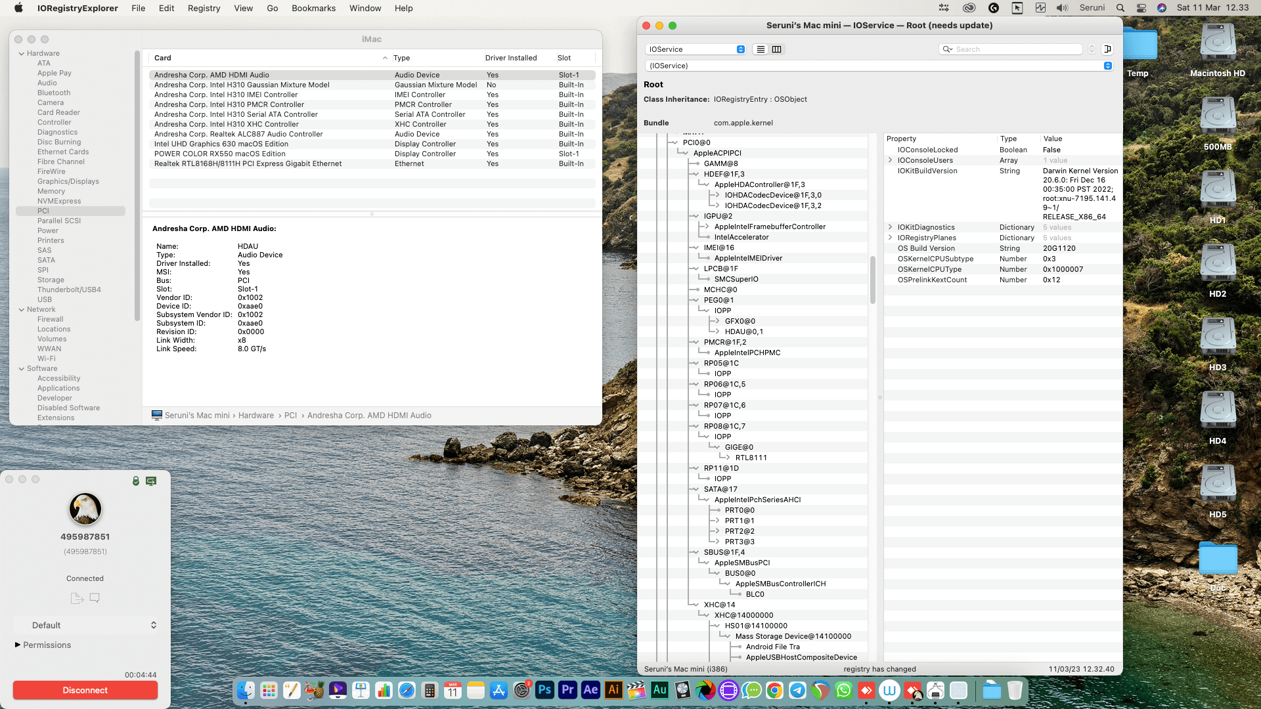Image resolution: width=1261 pixels, height=709 pixels.
Task: Click the registry Search field
Action: point(1011,49)
